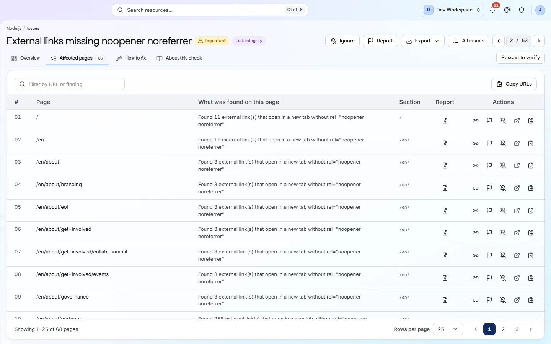The height and width of the screenshot is (344, 551).
Task: Focus the Filter by URL or finding field
Action: (70, 84)
